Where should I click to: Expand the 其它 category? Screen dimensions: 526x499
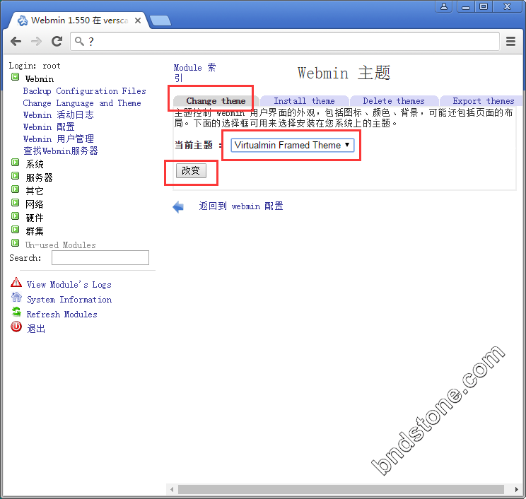pyautogui.click(x=15, y=189)
